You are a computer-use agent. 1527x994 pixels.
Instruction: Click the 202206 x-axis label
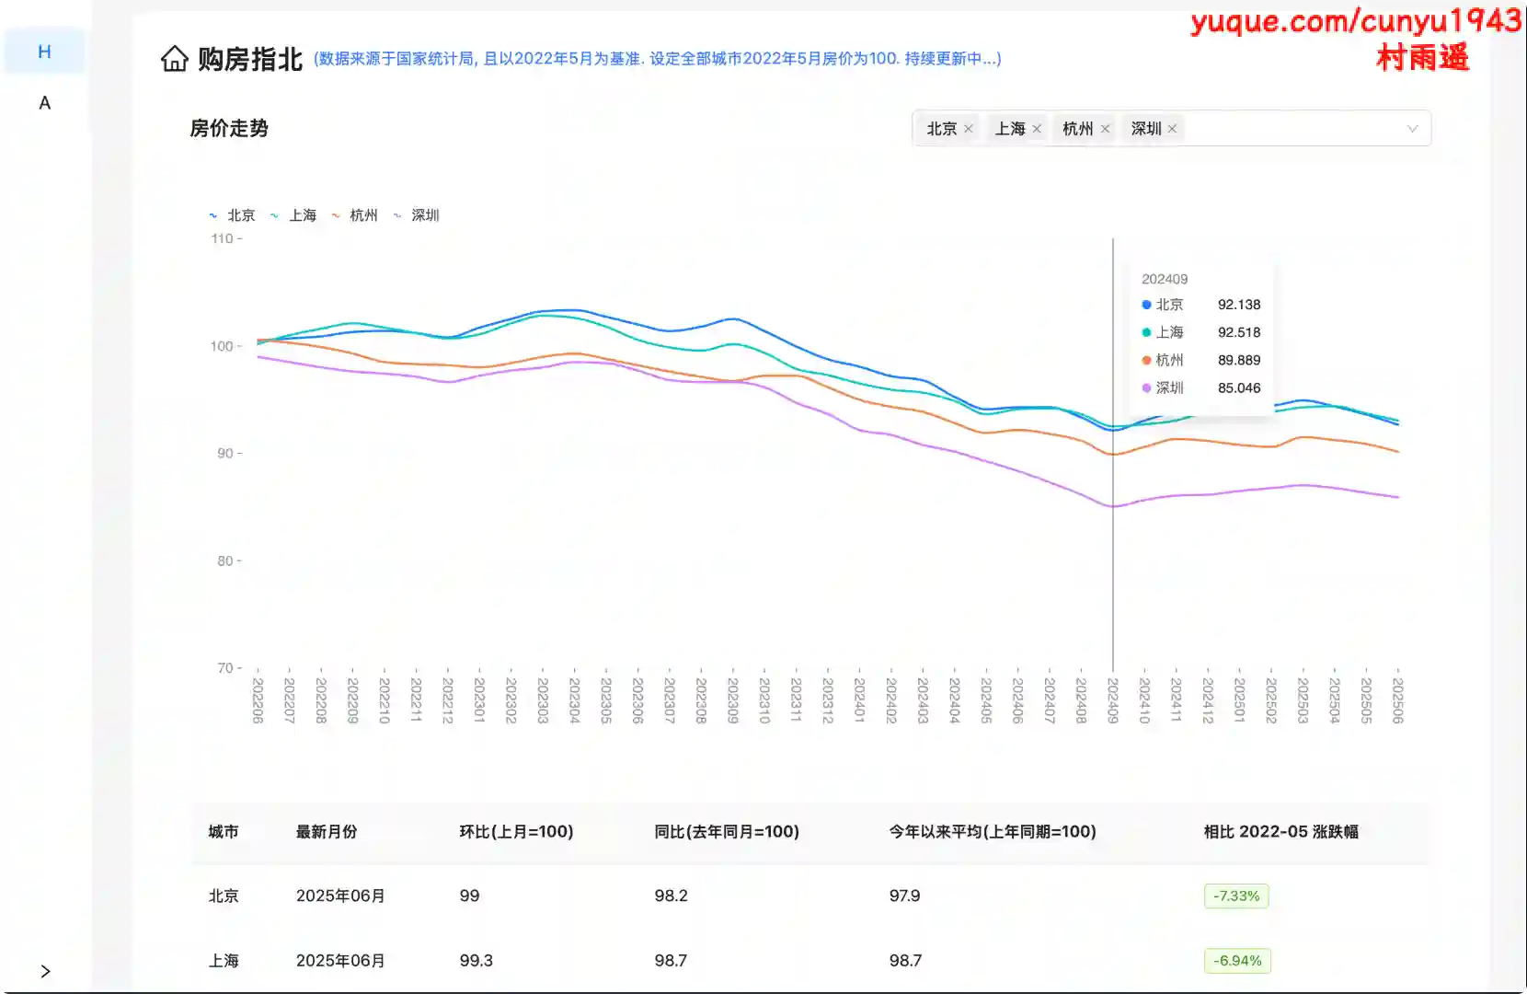point(258,700)
